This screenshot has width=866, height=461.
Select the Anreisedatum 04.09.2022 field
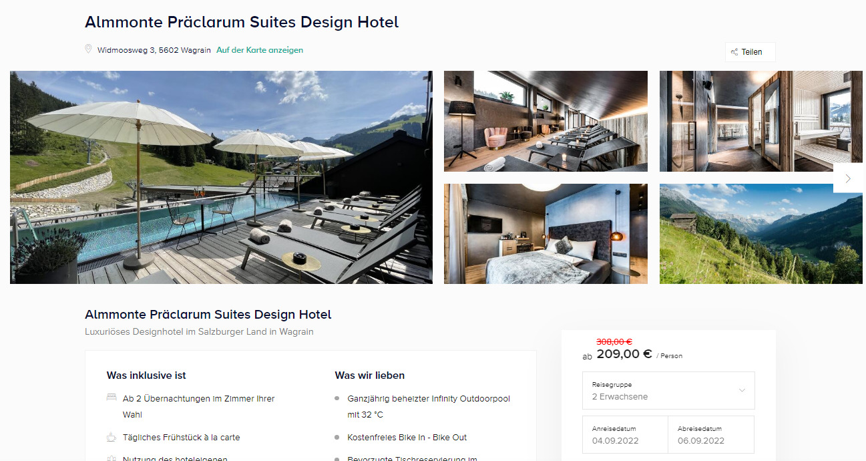click(x=625, y=434)
